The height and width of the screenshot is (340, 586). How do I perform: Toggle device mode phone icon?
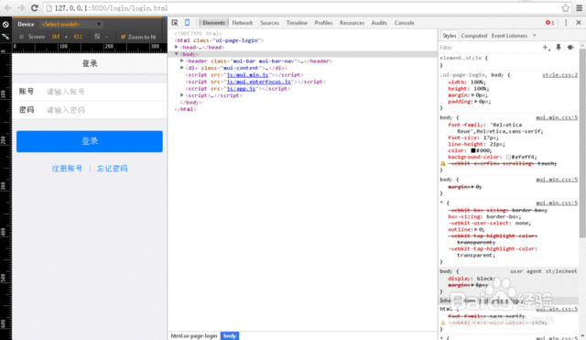coord(187,23)
